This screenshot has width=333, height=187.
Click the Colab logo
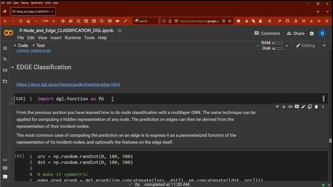(9, 33)
